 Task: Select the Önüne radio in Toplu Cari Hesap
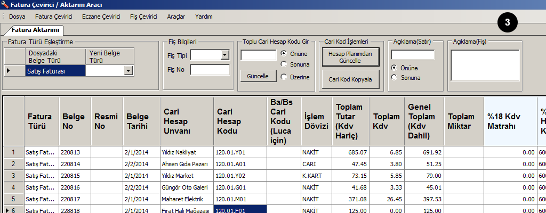point(284,54)
